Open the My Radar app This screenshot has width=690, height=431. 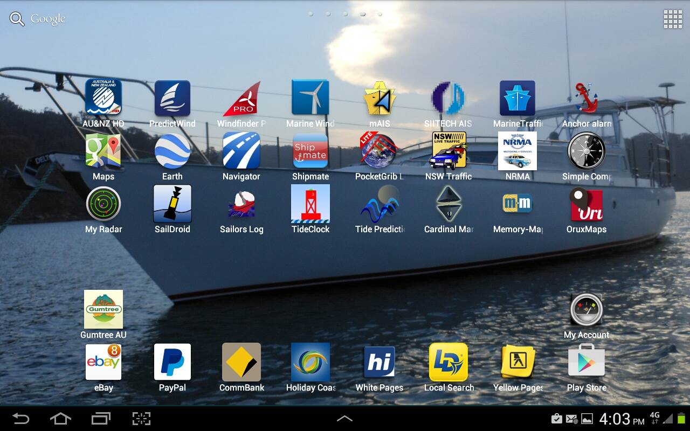click(103, 204)
